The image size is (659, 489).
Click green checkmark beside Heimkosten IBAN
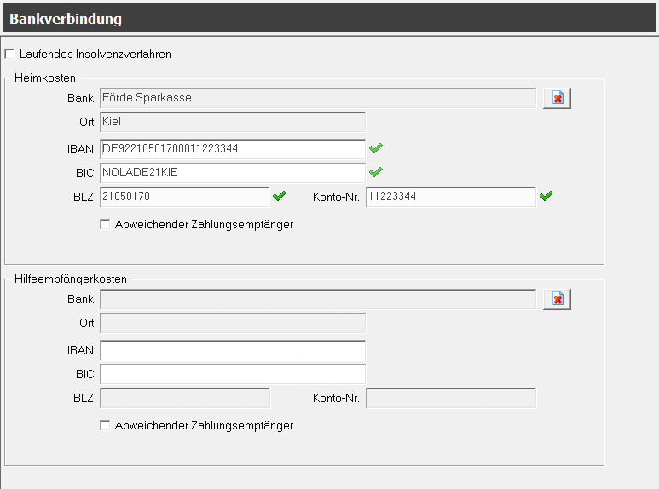(x=376, y=148)
